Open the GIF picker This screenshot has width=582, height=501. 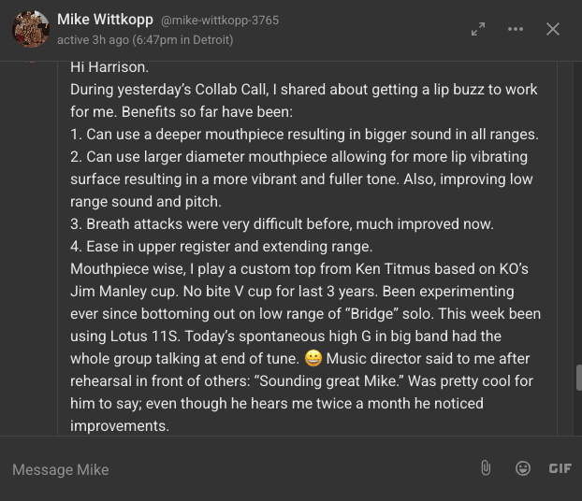click(560, 468)
